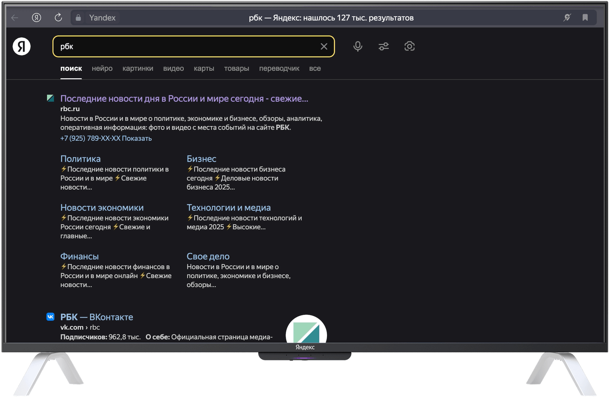Bookmark this page with the bookmark icon

[585, 17]
